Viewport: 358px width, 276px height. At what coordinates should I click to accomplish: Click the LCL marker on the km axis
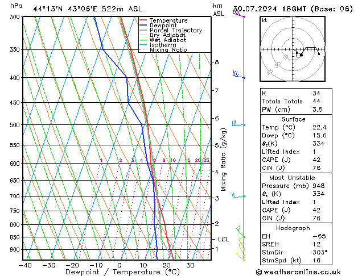point(223,240)
